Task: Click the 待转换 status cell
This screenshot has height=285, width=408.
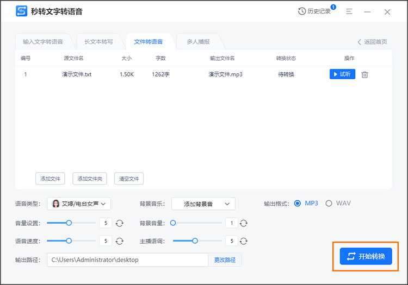Action: 286,74
